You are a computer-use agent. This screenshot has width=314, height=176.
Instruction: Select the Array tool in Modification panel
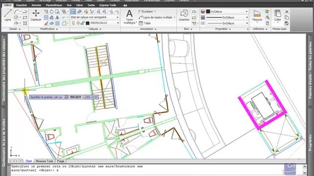(57, 23)
